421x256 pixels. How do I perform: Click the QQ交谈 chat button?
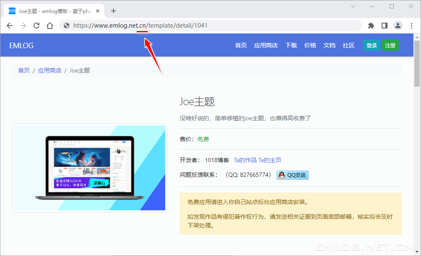(293, 175)
